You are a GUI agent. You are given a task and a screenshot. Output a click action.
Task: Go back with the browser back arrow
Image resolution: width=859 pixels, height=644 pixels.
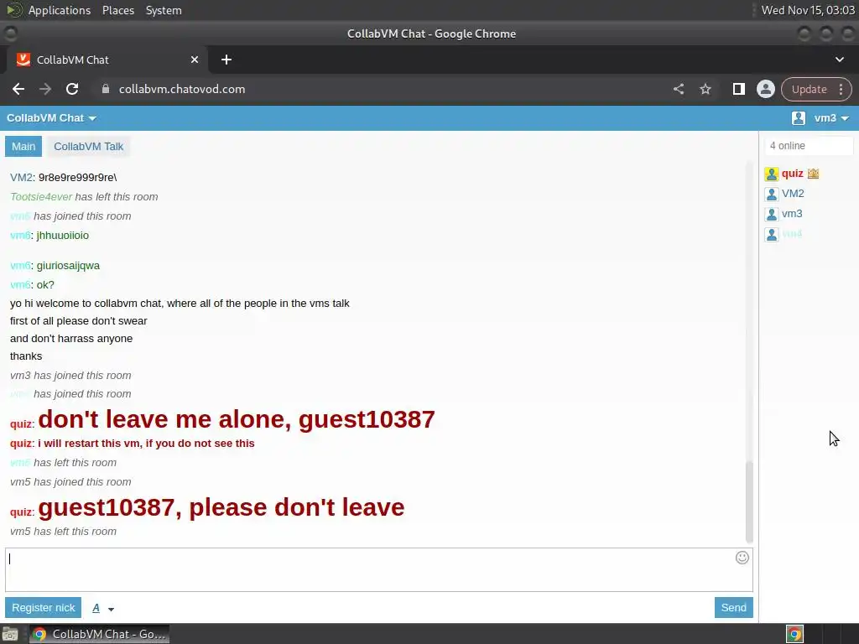[18, 89]
